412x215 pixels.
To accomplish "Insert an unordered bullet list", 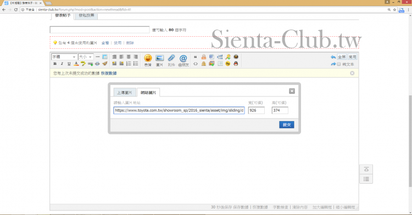I will pyautogui.click(x=136, y=64).
